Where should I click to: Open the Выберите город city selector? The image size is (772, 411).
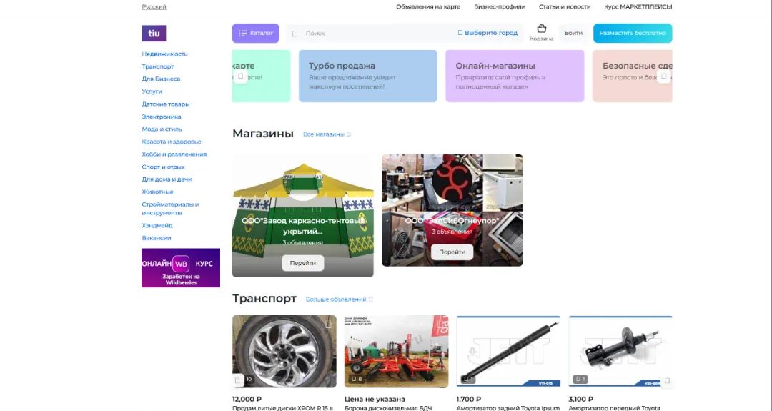(488, 33)
